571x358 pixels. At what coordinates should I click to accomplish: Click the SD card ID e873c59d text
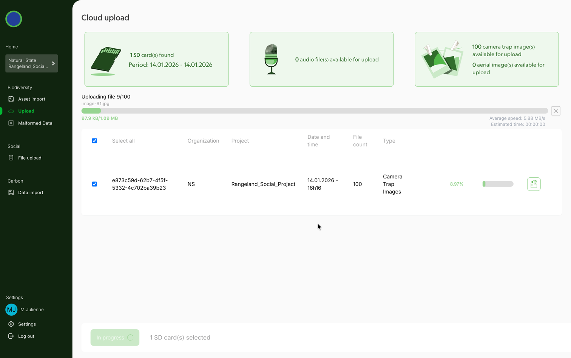click(x=140, y=184)
